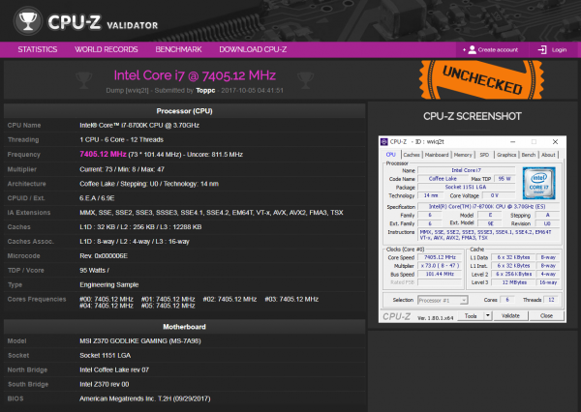581x412 pixels.
Task: Click the trophy icon left of the title
Action: pyautogui.click(x=83, y=80)
